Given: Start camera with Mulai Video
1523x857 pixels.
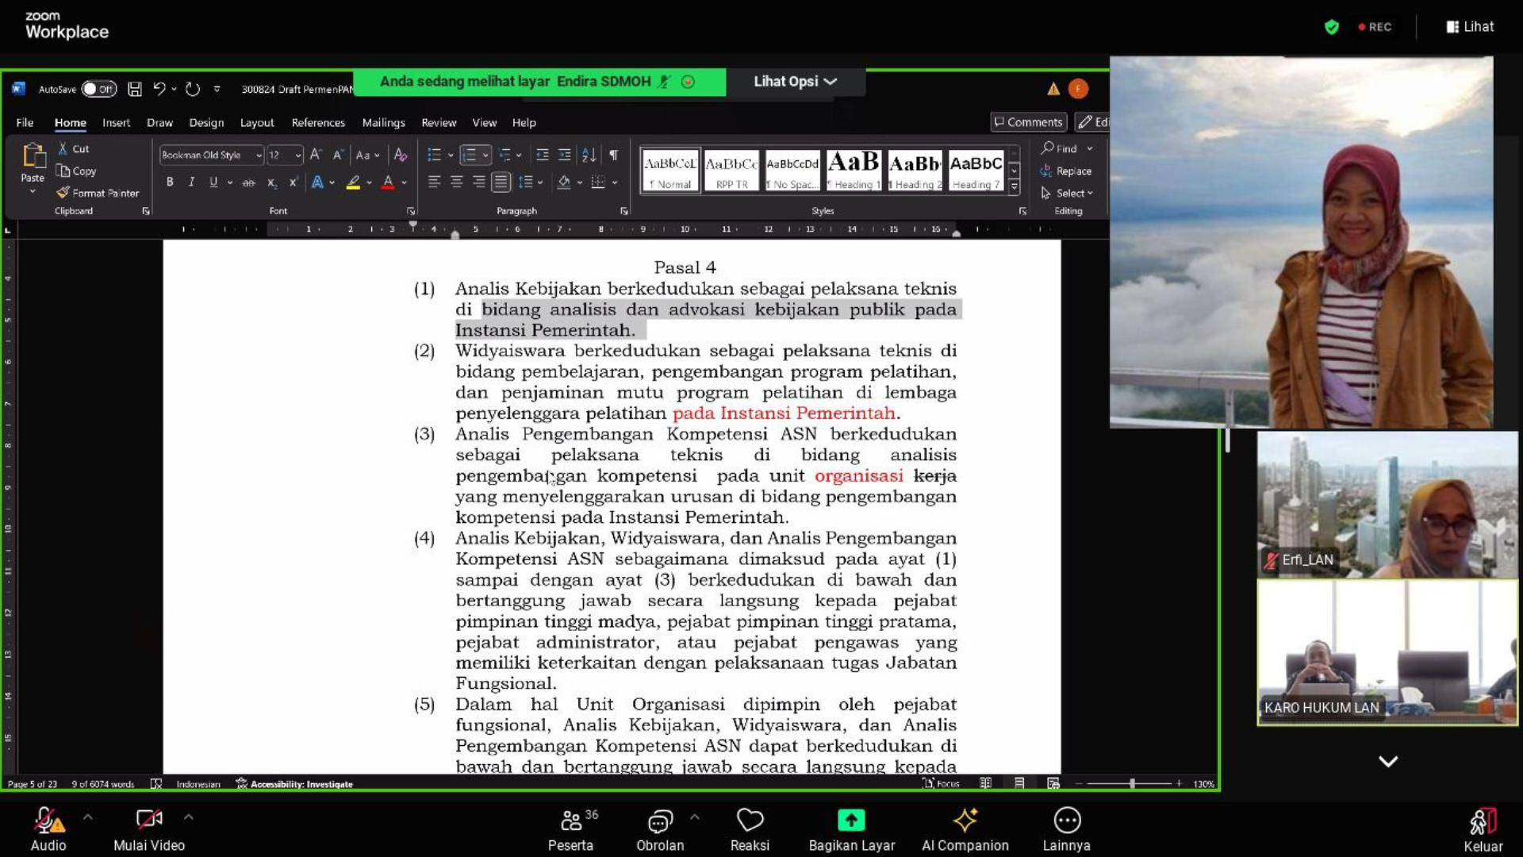Looking at the screenshot, I should coord(149,830).
